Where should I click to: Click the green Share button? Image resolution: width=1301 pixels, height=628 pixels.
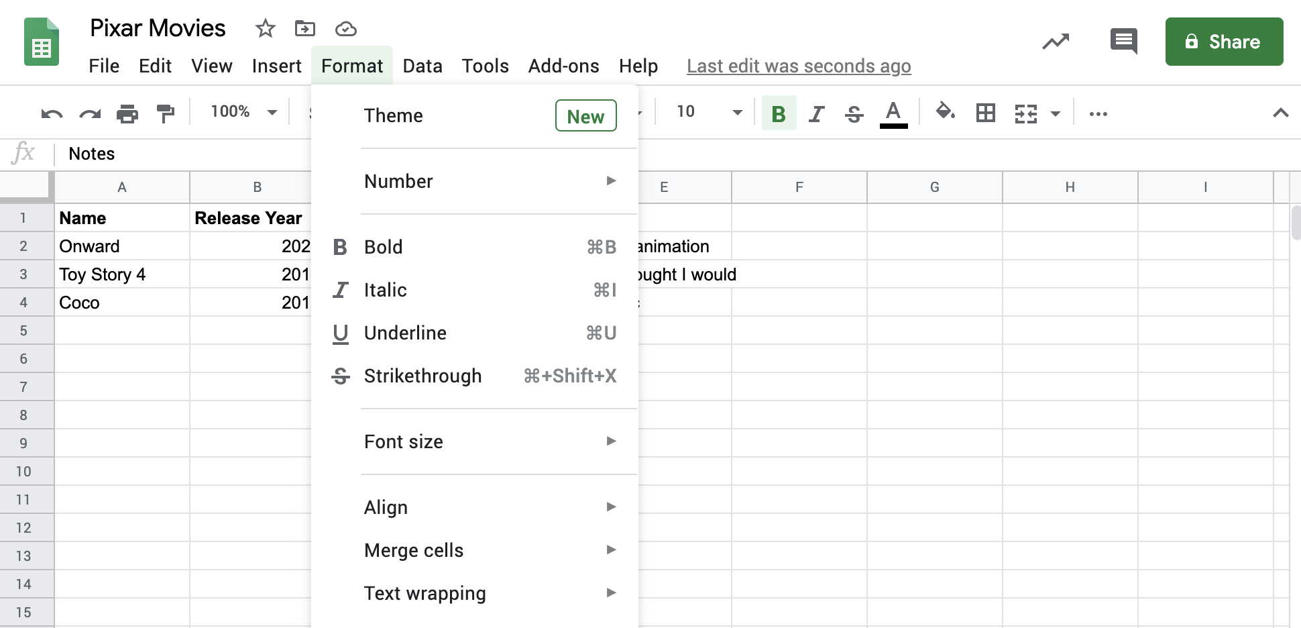[x=1225, y=42]
